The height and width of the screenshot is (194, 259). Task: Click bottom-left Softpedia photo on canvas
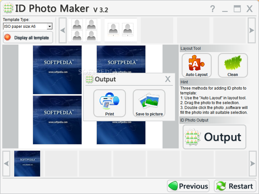pyautogui.click(x=57, y=120)
